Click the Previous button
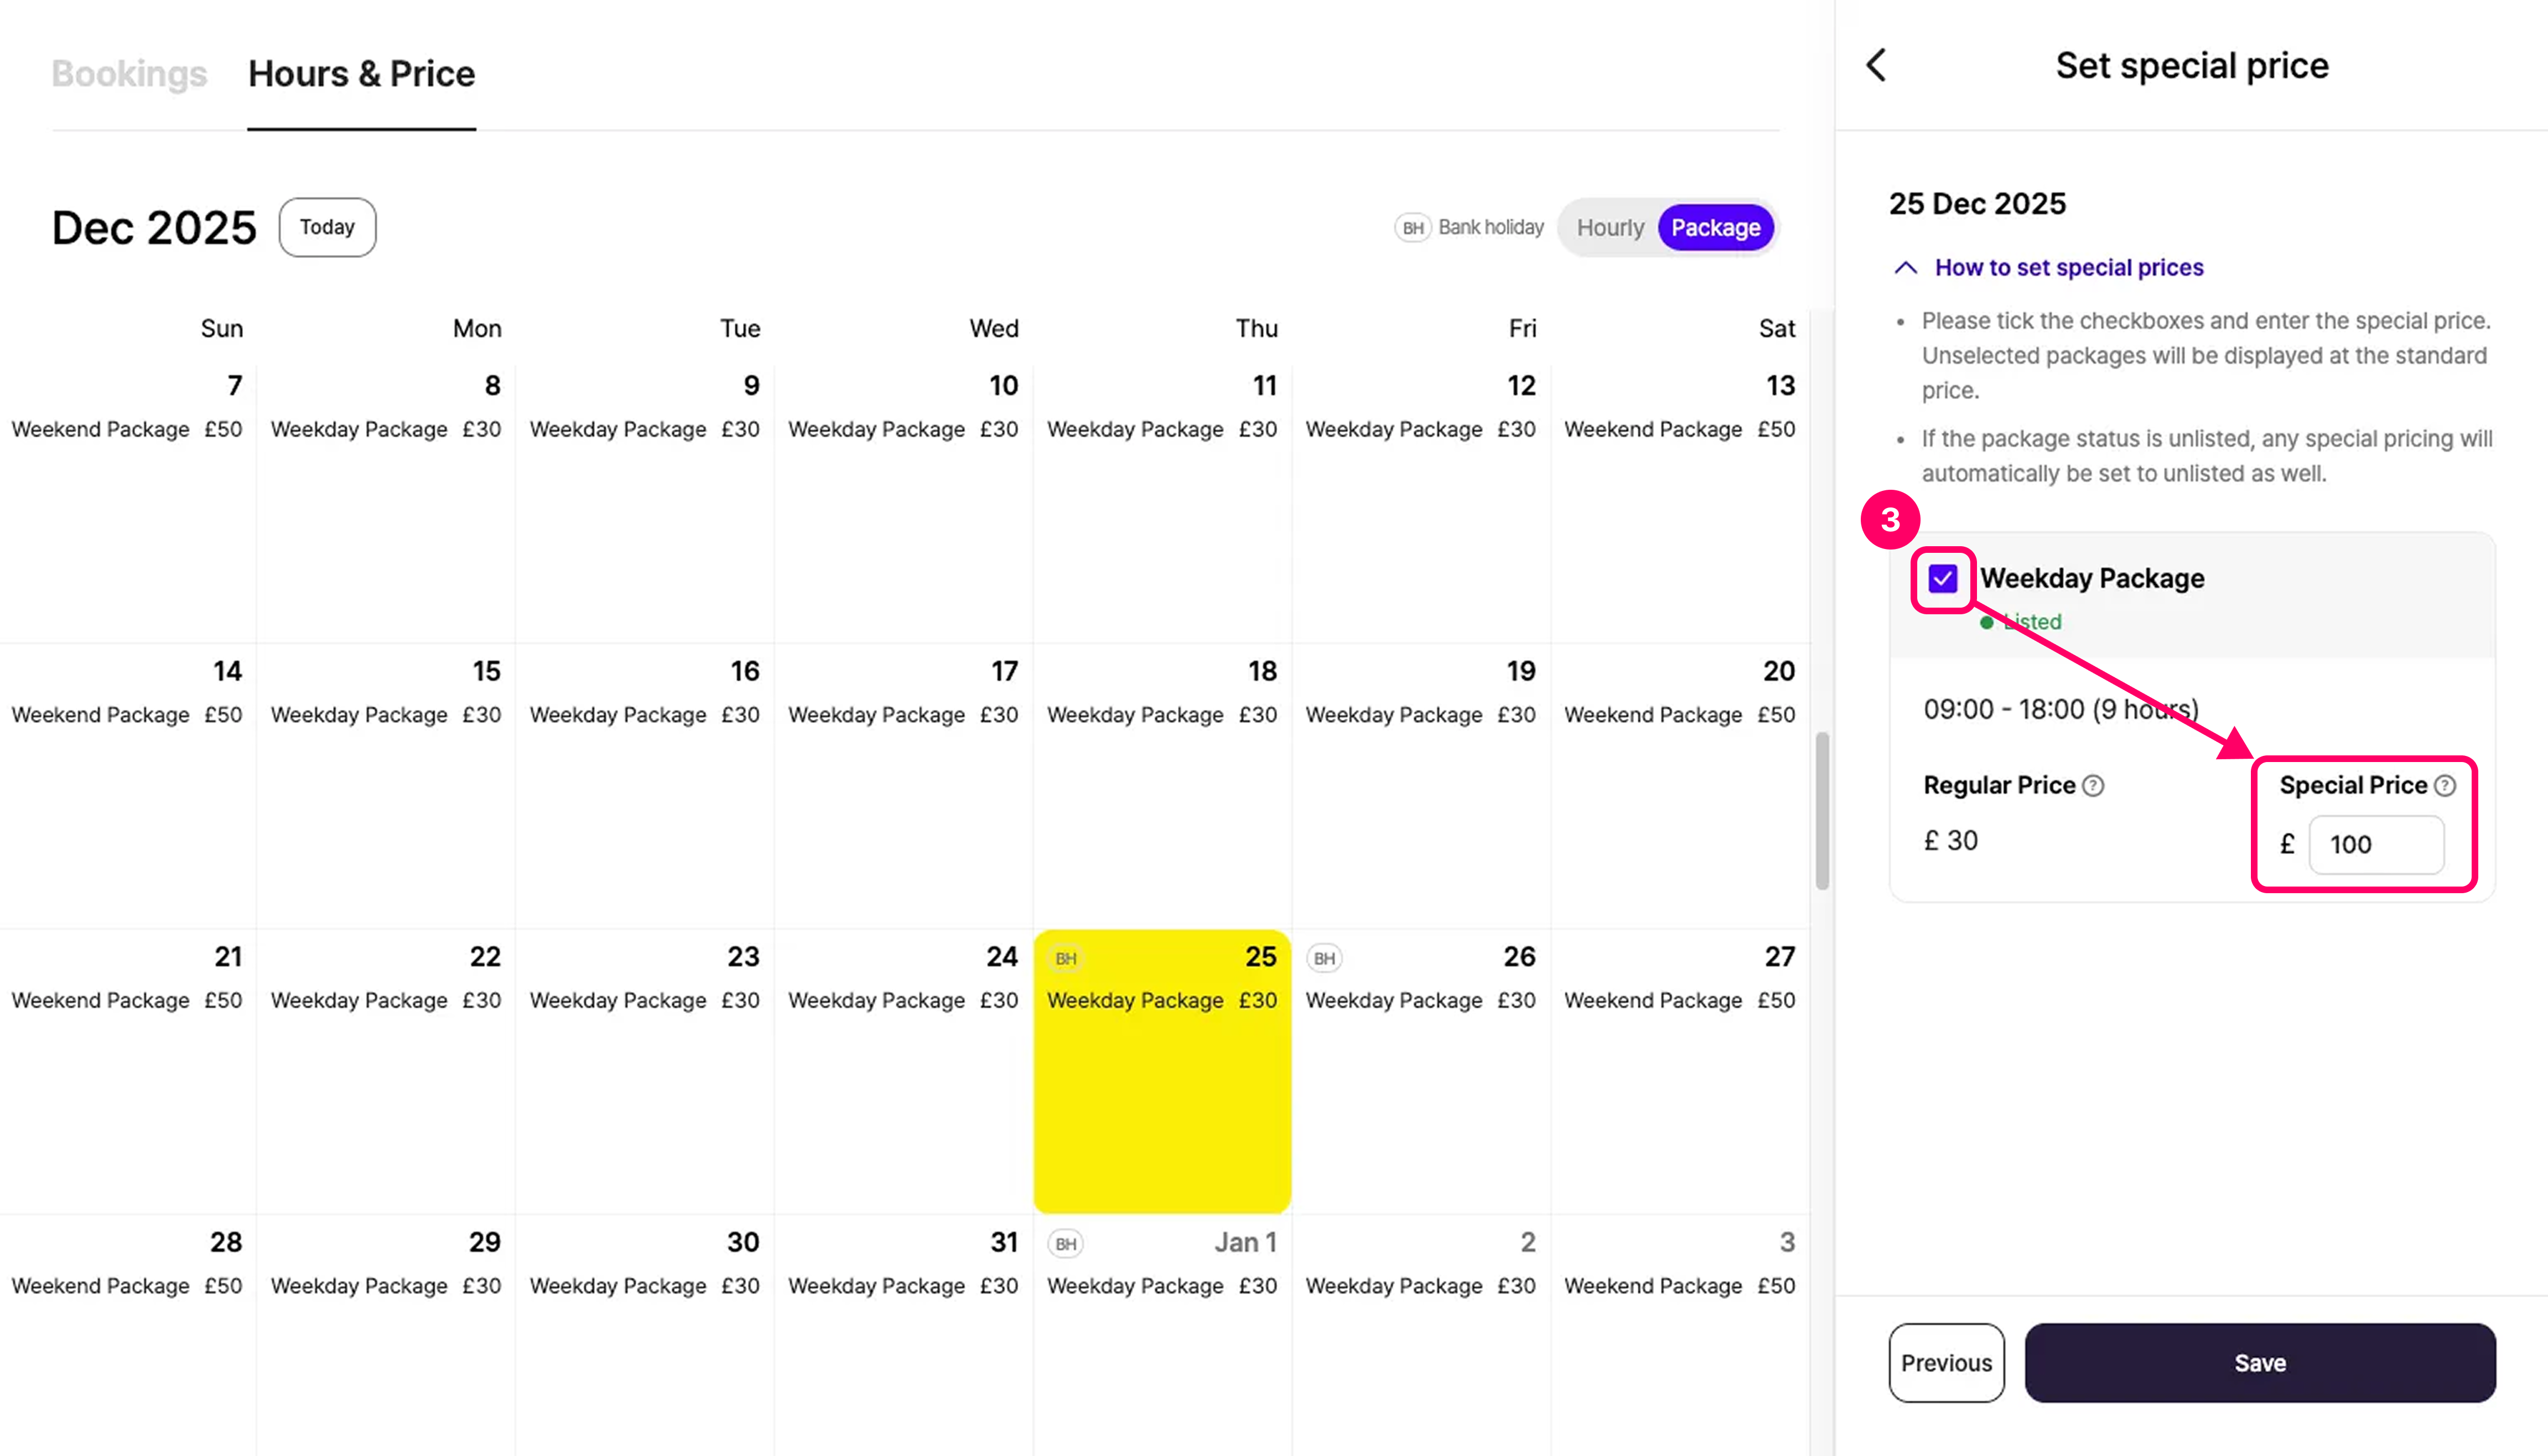Screen dimensions: 2548x1456 coord(1945,1362)
